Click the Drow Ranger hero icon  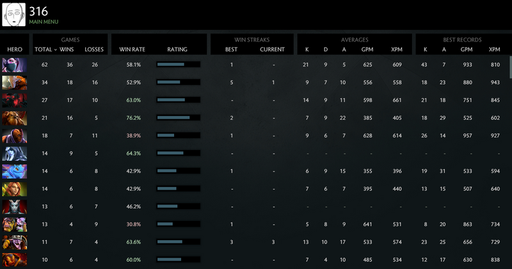coord(14,154)
